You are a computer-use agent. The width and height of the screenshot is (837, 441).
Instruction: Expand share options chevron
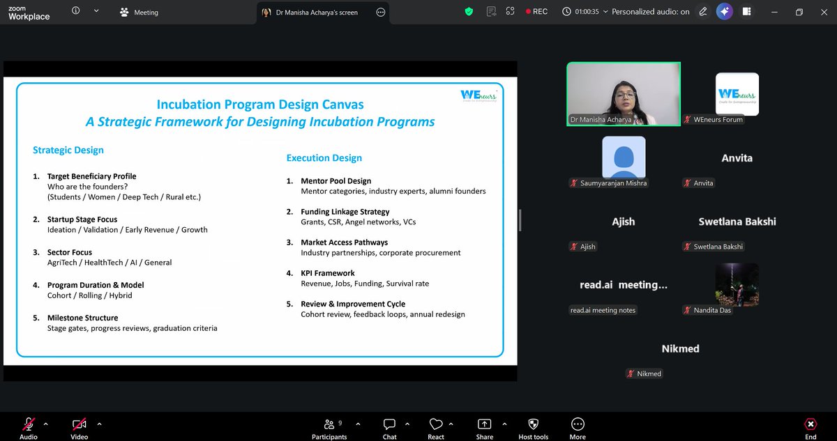(506, 423)
